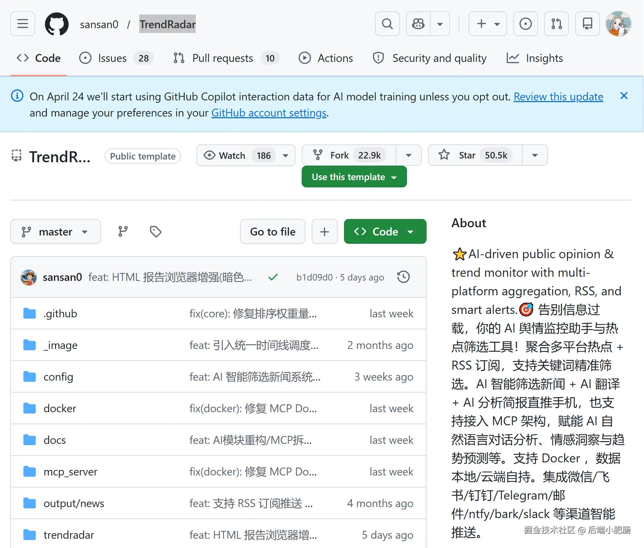Open the mcp_server folder
This screenshot has width=644, height=548.
click(71, 472)
